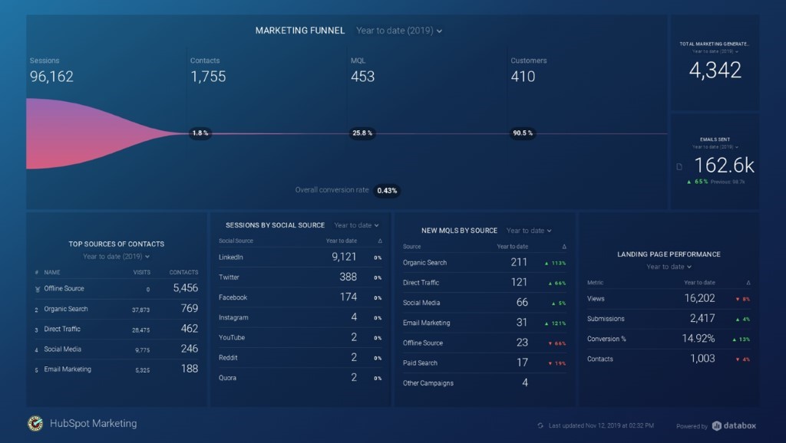
Task: Click the 25.8 % conversion badge
Action: tap(362, 133)
